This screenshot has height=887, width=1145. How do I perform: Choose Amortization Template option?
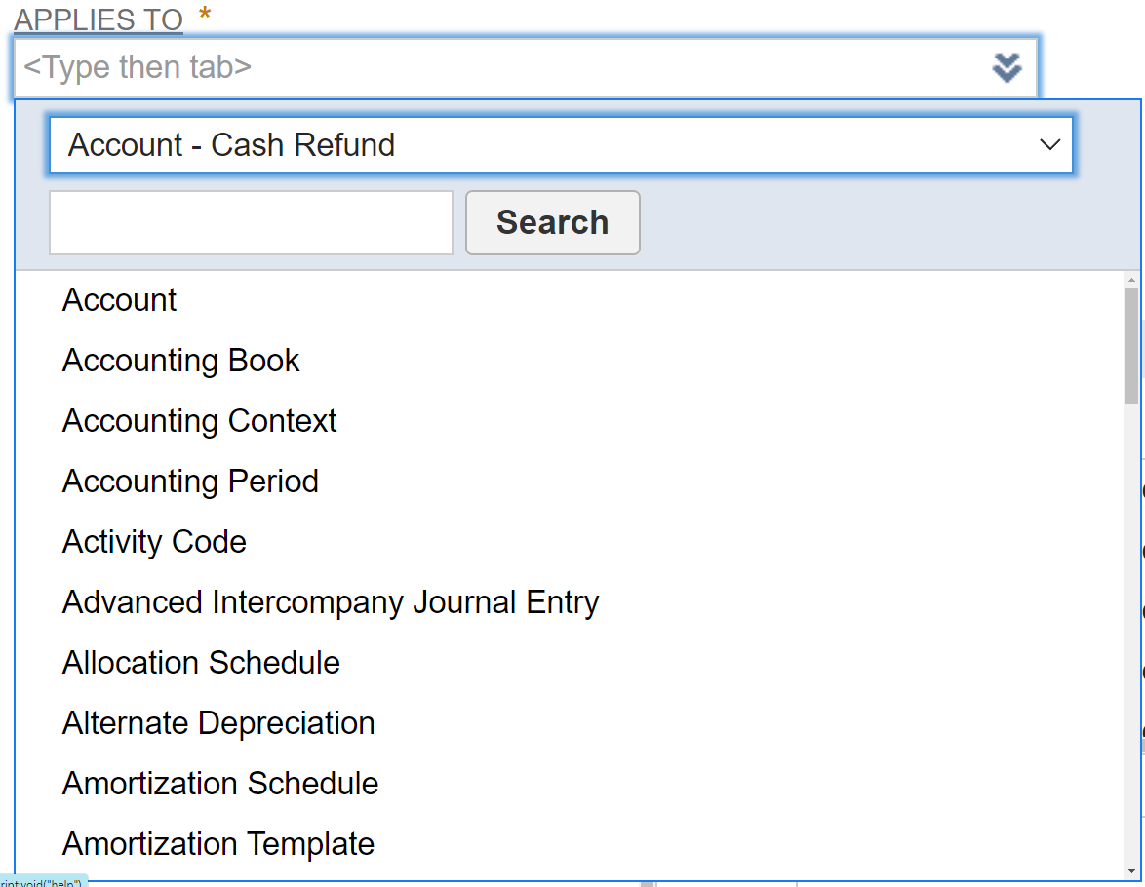point(218,844)
